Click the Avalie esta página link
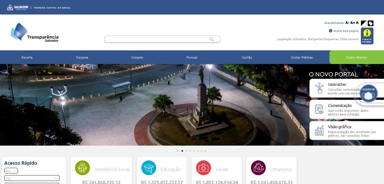This screenshot has height=184, width=384. click(346, 31)
